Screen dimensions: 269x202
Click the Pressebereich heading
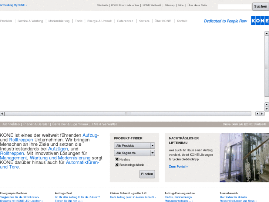point(229,193)
